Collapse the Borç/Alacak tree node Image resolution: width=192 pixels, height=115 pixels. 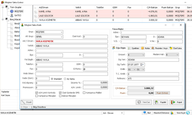3,19
